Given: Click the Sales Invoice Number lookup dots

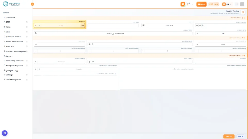Looking at the screenshot, I should (x=197, y=51).
